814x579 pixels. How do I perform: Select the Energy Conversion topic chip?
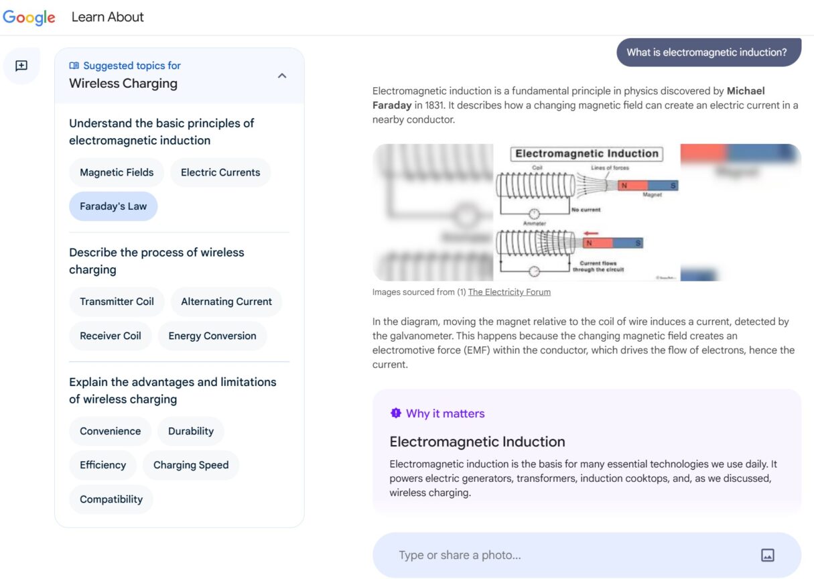(x=212, y=335)
